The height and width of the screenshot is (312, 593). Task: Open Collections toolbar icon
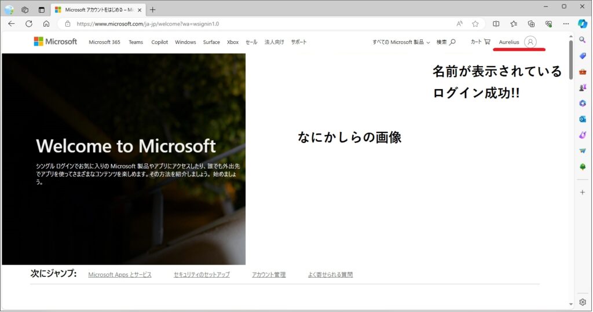pos(531,24)
